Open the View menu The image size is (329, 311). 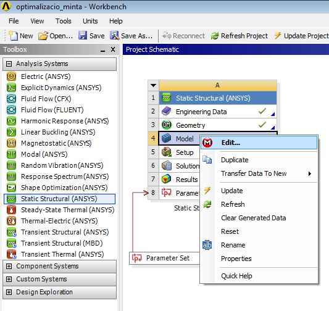tap(37, 21)
